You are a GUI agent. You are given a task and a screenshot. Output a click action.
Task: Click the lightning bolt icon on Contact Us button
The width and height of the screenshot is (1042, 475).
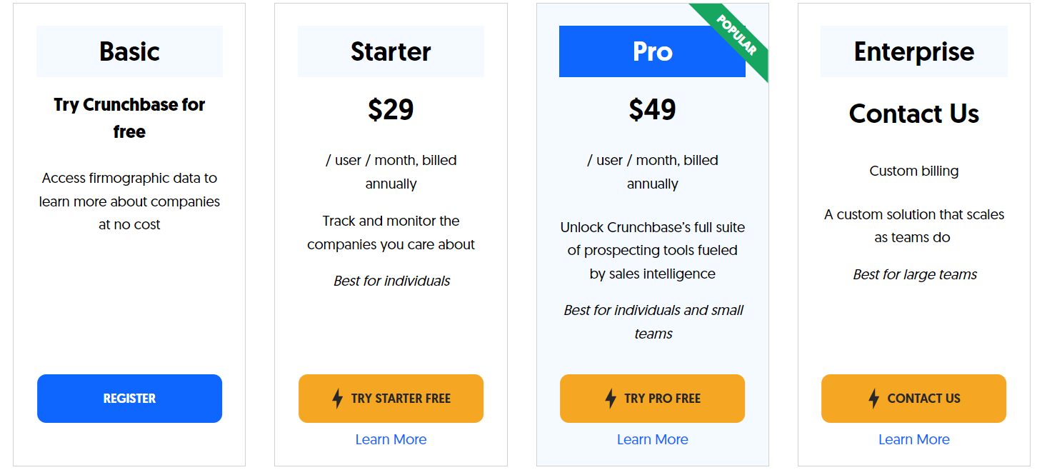[x=873, y=399]
